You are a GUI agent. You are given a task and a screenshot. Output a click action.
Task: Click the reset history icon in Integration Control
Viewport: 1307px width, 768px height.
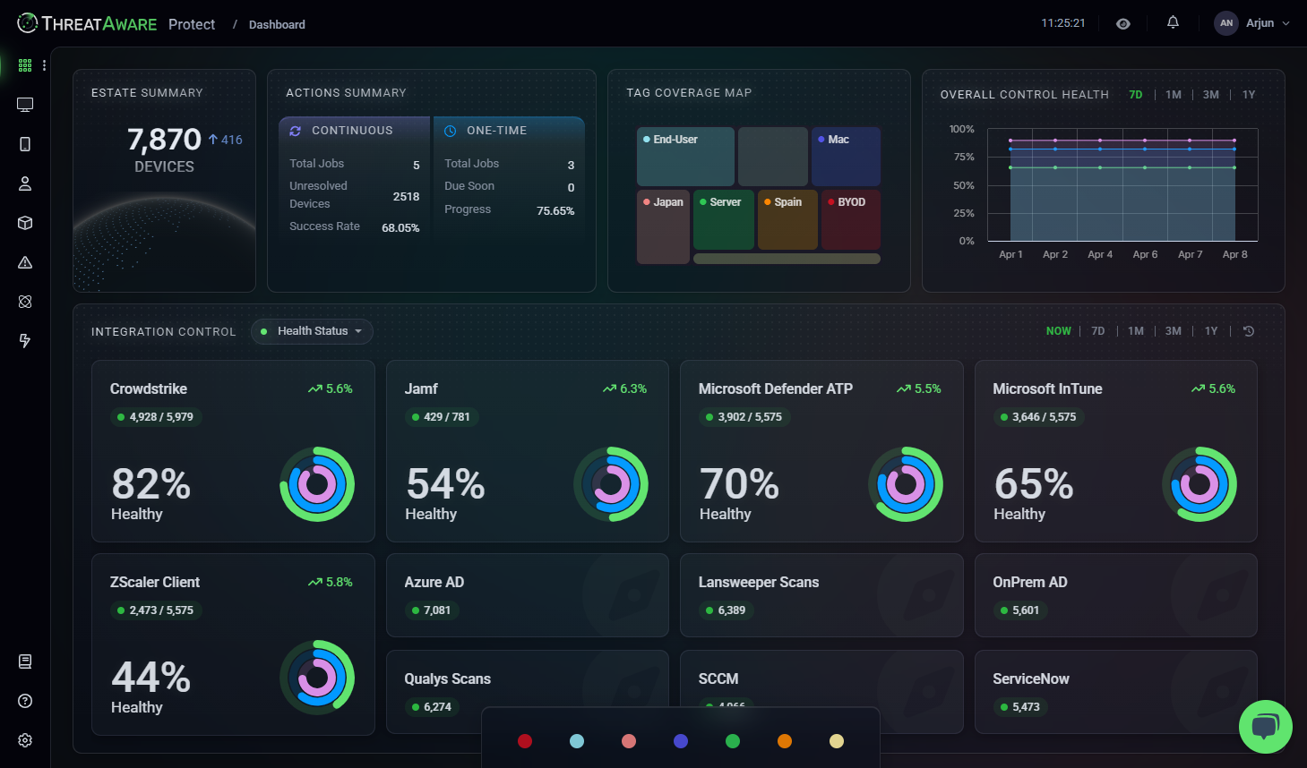[1248, 331]
